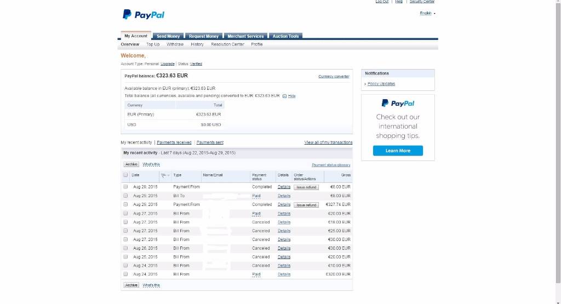This screenshot has width=561, height=304.
Task: Click the Paid status of the Bill To row
Action: point(256,196)
